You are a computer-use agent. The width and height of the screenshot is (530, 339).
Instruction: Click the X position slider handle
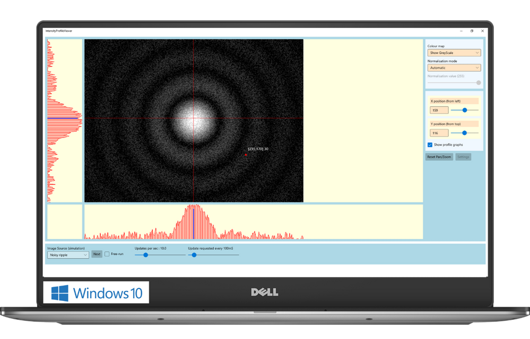pos(465,110)
